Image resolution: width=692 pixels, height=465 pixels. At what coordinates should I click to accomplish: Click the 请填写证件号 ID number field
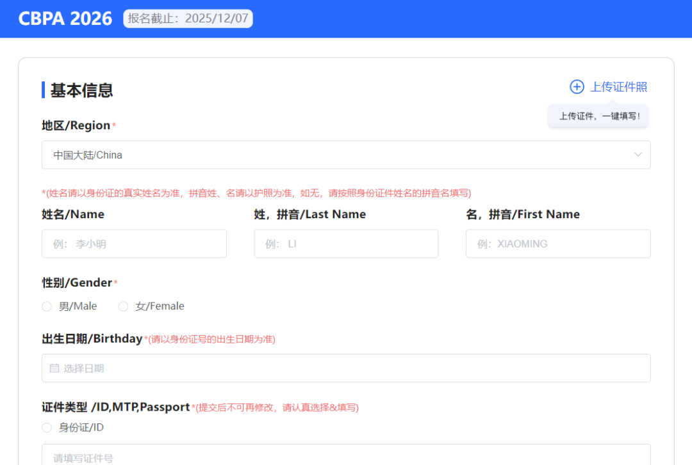coord(346,457)
